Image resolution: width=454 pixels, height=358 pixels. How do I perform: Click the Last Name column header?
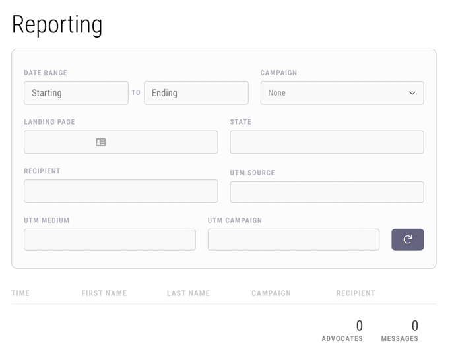[x=188, y=293]
